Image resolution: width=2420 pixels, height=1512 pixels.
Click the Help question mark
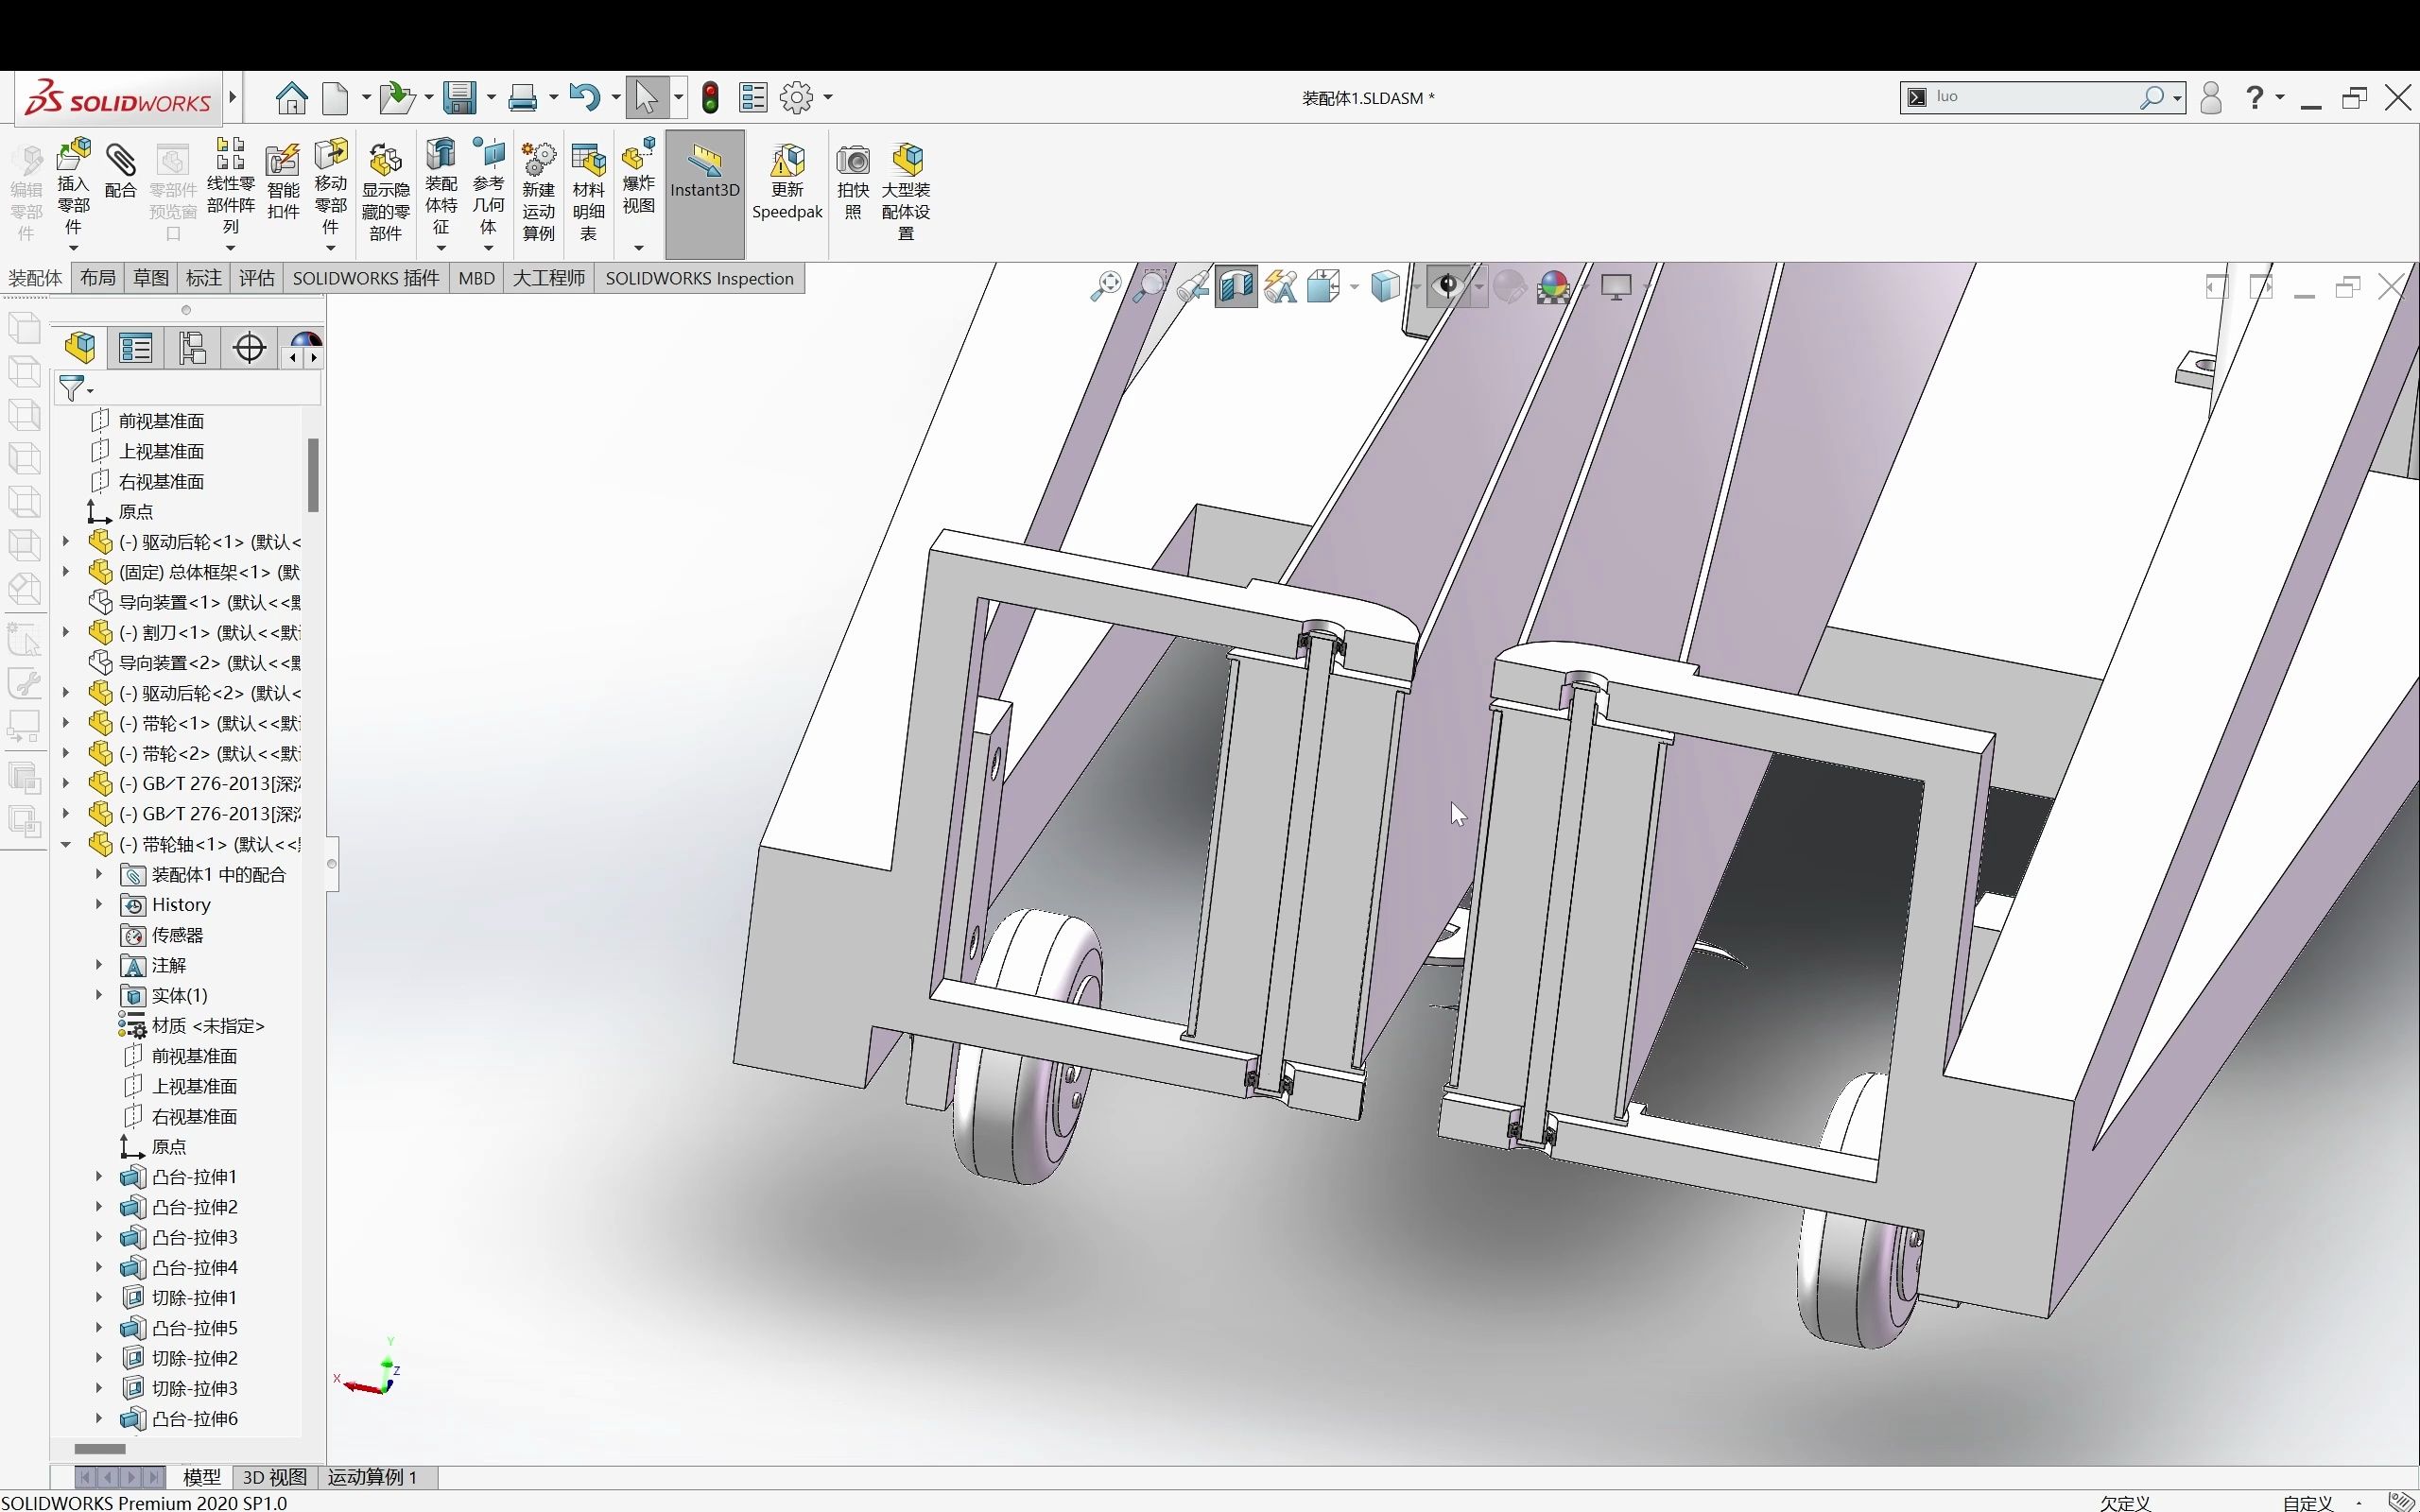point(2254,97)
